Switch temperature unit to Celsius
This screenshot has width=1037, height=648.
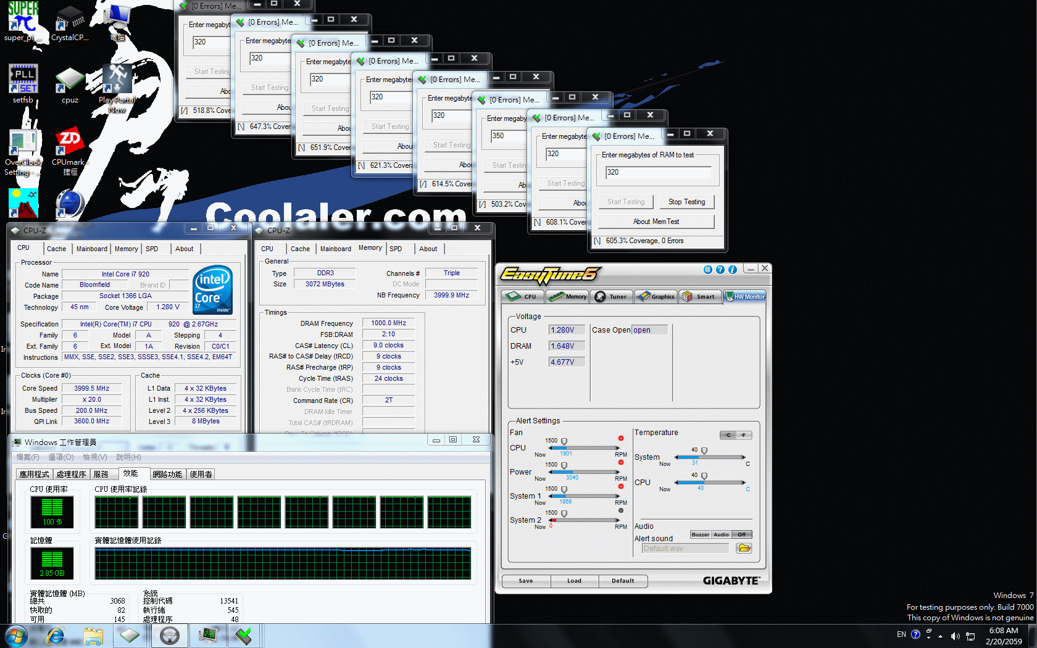728,435
